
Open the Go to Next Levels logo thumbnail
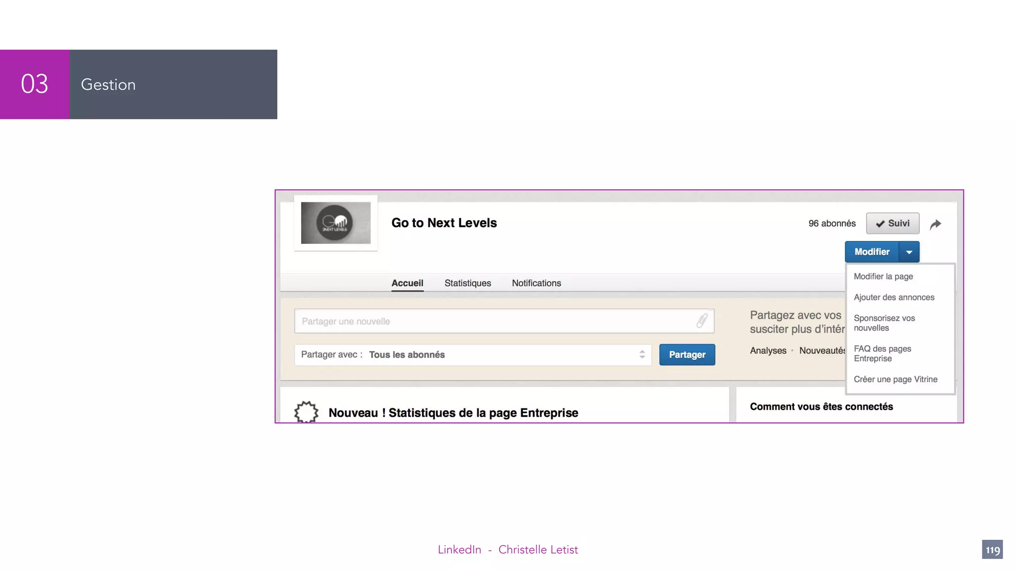pyautogui.click(x=336, y=223)
